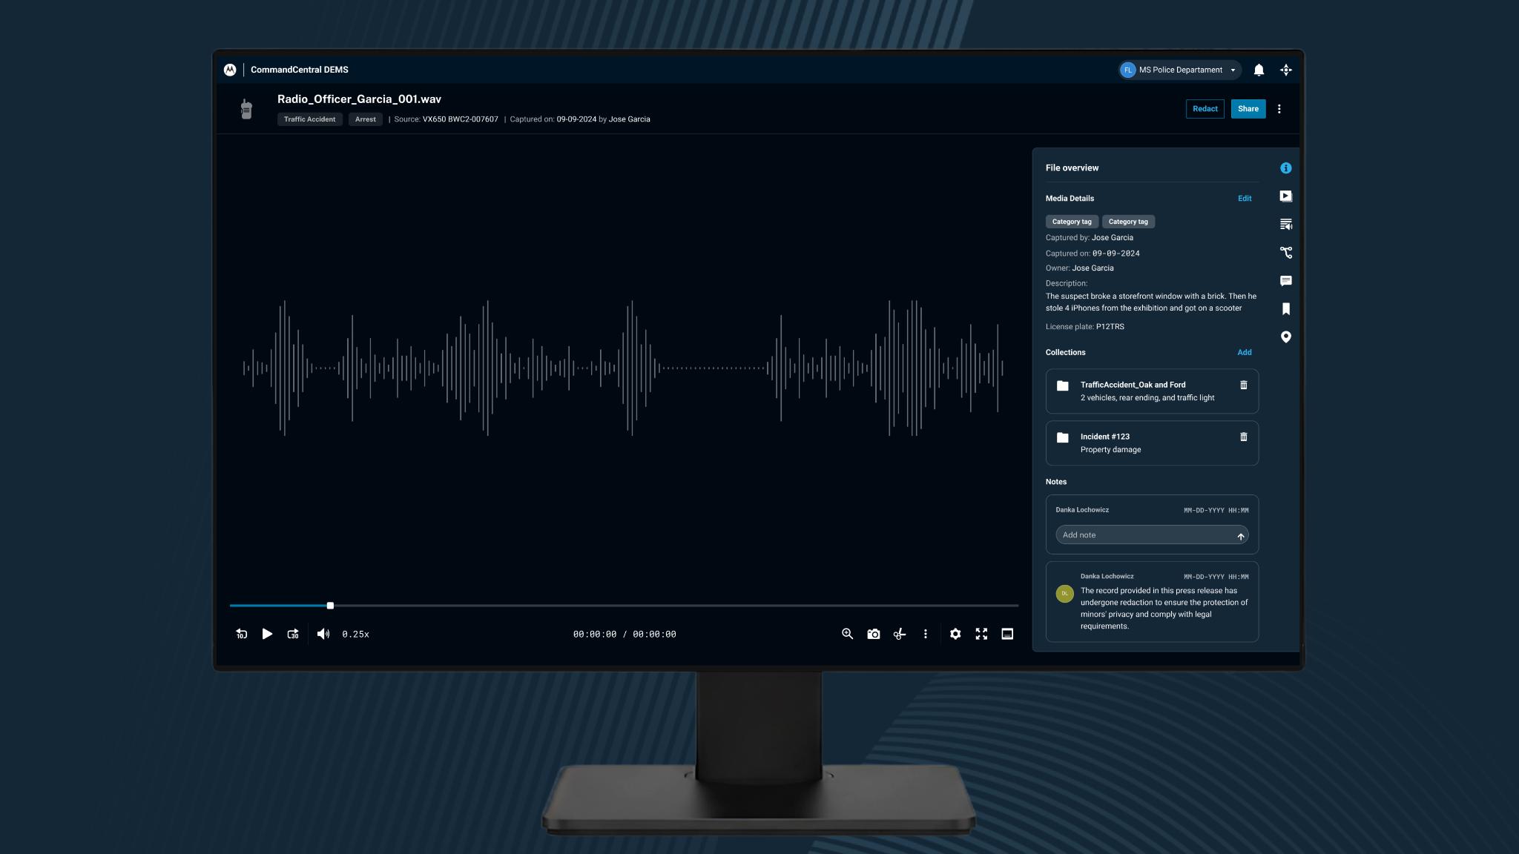Open file header three-dot menu
This screenshot has height=854, width=1519.
[x=1279, y=109]
